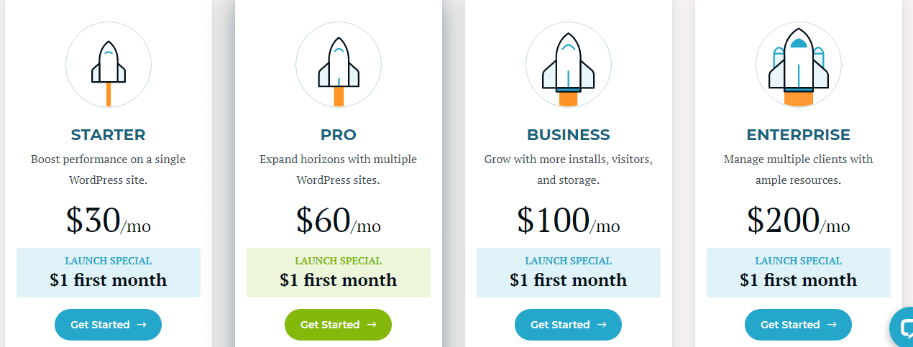The width and height of the screenshot is (913, 347).
Task: Click the Starter plan rocket icon
Action: click(109, 65)
